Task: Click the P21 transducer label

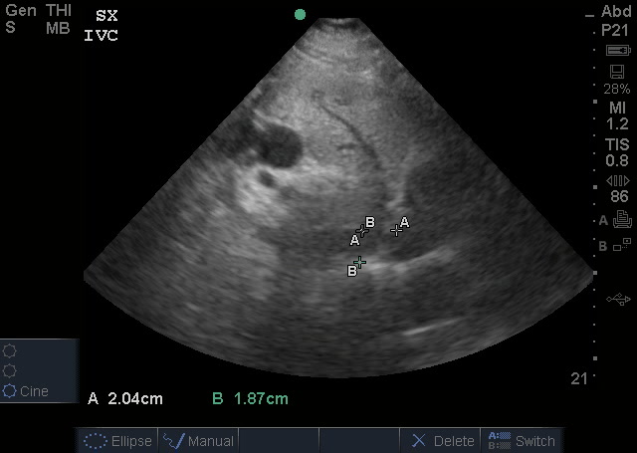Action: [615, 31]
